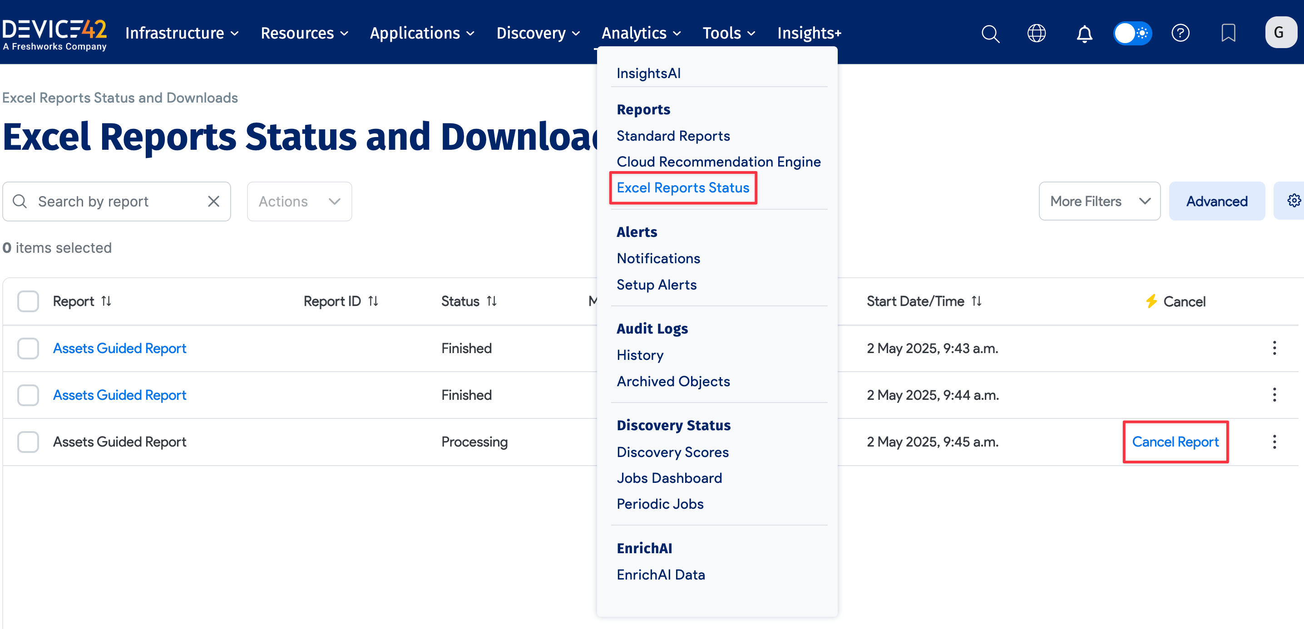The height and width of the screenshot is (629, 1304).
Task: Open the help question mark icon
Action: (x=1180, y=34)
